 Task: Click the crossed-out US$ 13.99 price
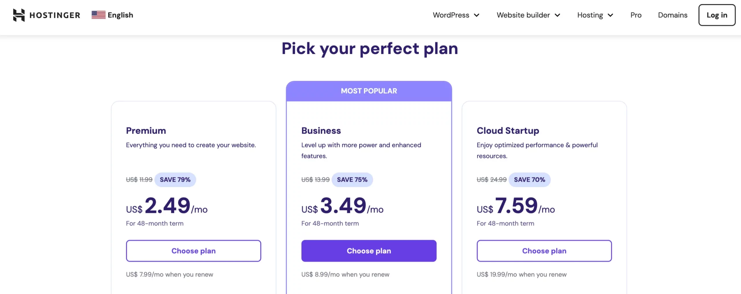pos(316,180)
